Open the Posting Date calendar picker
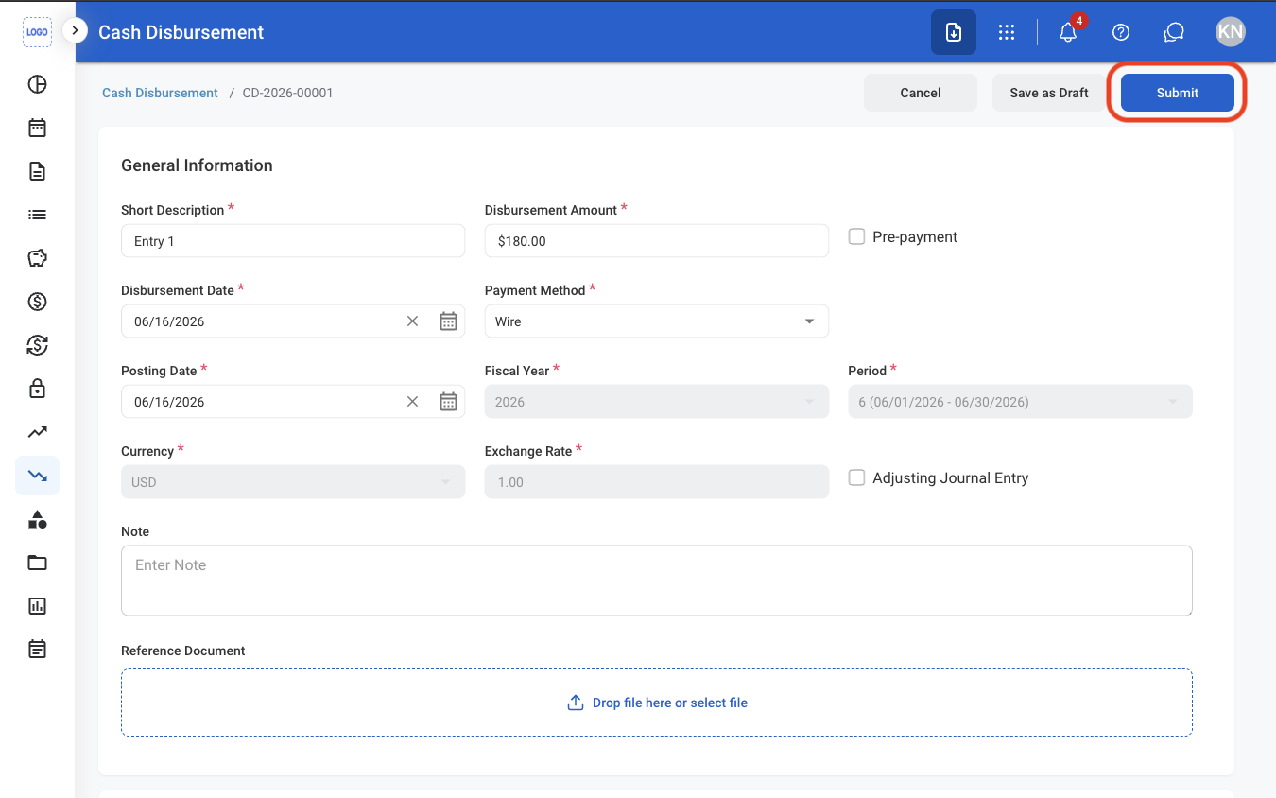 (448, 402)
